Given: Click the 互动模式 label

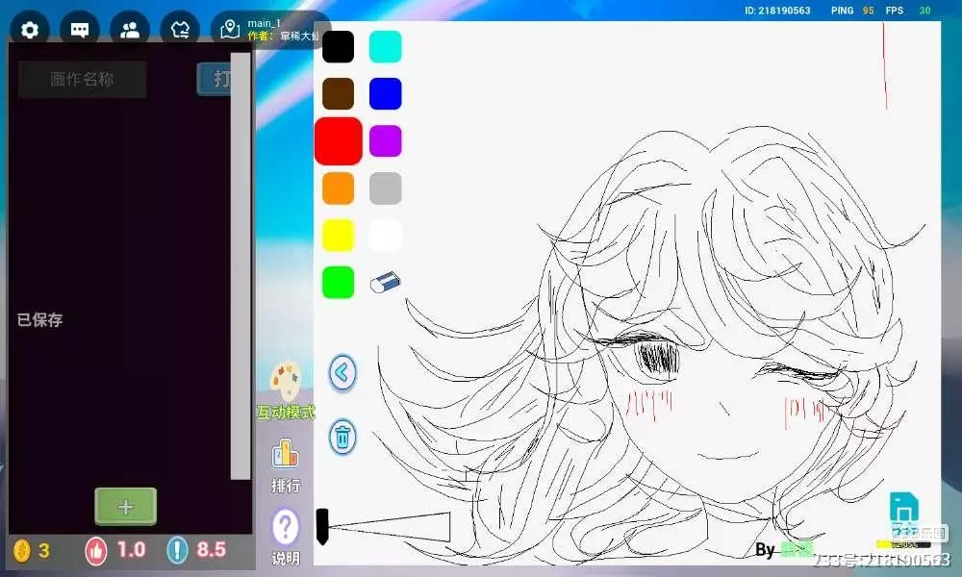Looking at the screenshot, I should click(x=286, y=413).
